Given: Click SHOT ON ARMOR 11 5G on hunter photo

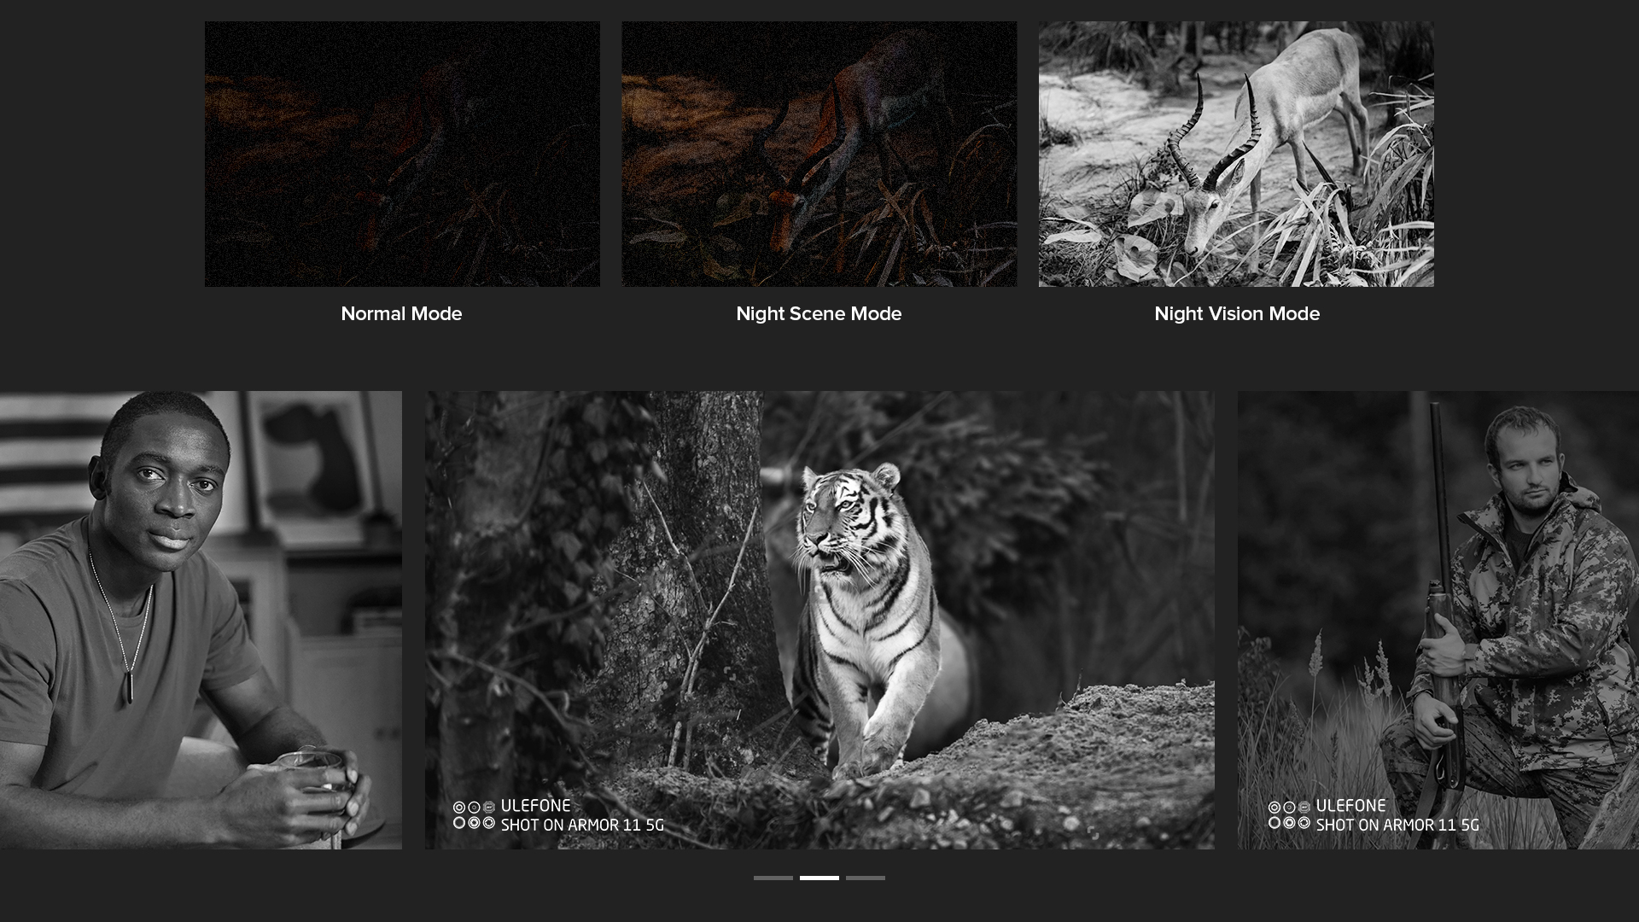Looking at the screenshot, I should pyautogui.click(x=1397, y=826).
